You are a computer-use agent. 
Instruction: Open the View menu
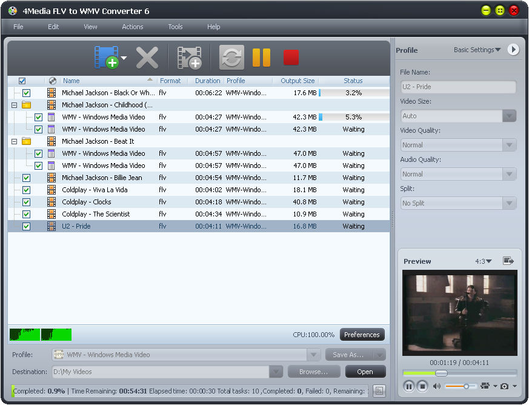(x=90, y=27)
